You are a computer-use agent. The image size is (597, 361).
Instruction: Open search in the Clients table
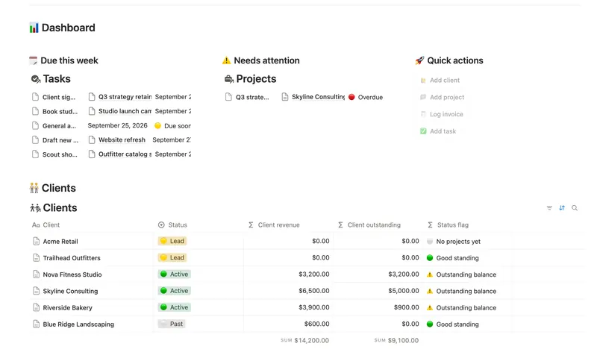[575, 207]
